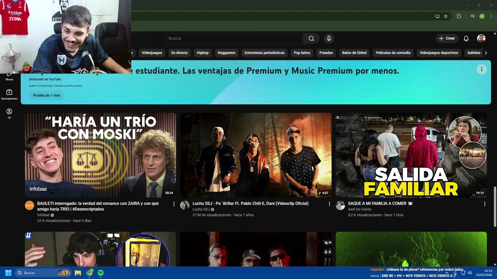
Task: Click '22 K visualizaciones · hace 5 días' text
Action: [x=64, y=221]
